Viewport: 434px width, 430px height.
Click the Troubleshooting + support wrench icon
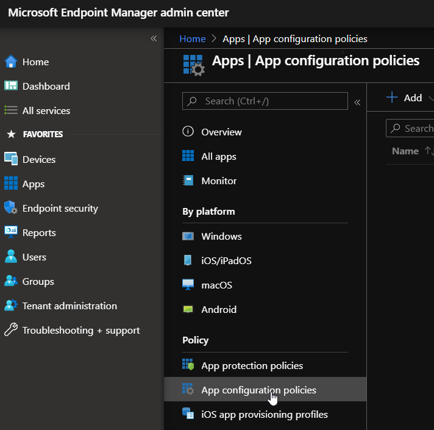pyautogui.click(x=10, y=330)
